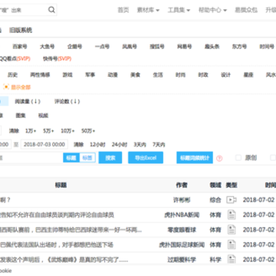
Task: Sort by 阅读量 descending
Action: (28, 101)
